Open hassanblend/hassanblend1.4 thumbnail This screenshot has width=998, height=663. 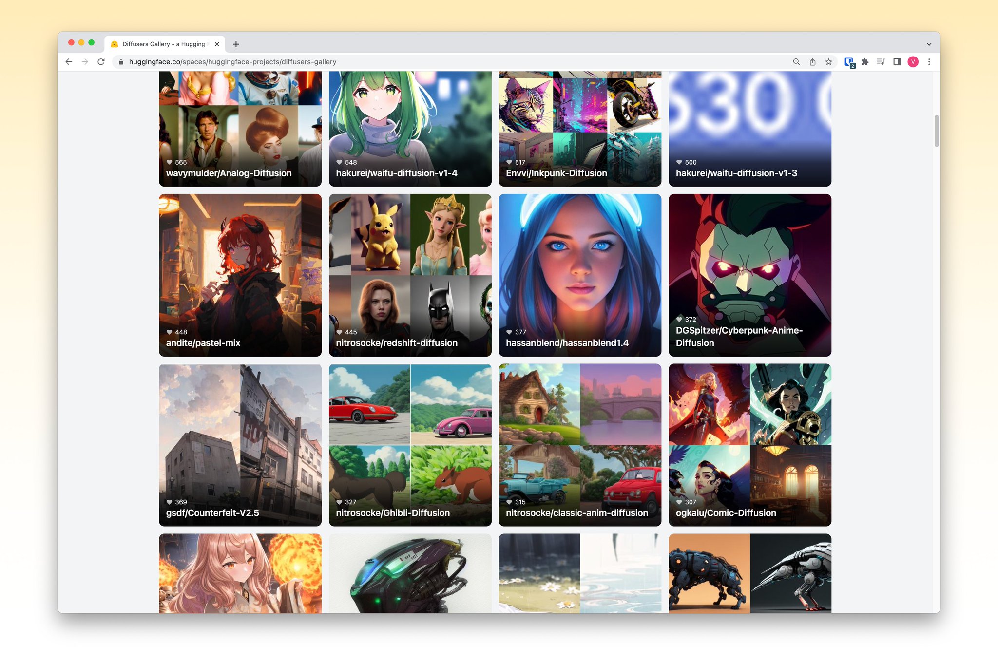coord(579,275)
